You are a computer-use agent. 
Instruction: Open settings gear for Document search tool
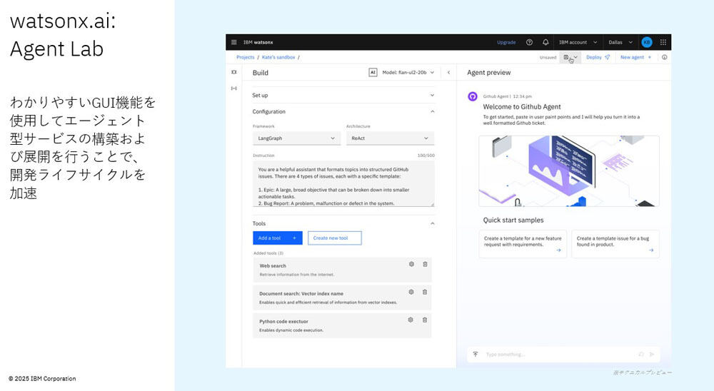coord(411,293)
